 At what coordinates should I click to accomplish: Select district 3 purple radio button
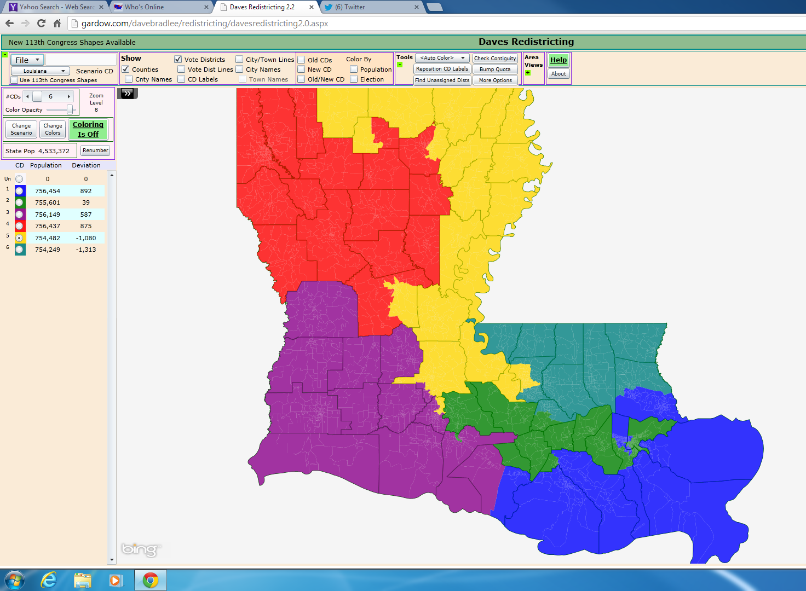(x=20, y=215)
